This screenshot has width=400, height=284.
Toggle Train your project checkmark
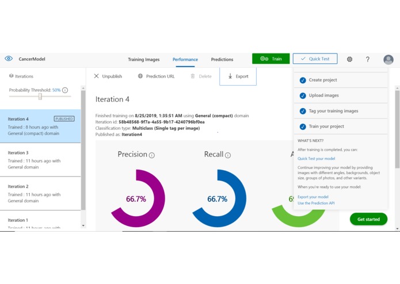(303, 126)
